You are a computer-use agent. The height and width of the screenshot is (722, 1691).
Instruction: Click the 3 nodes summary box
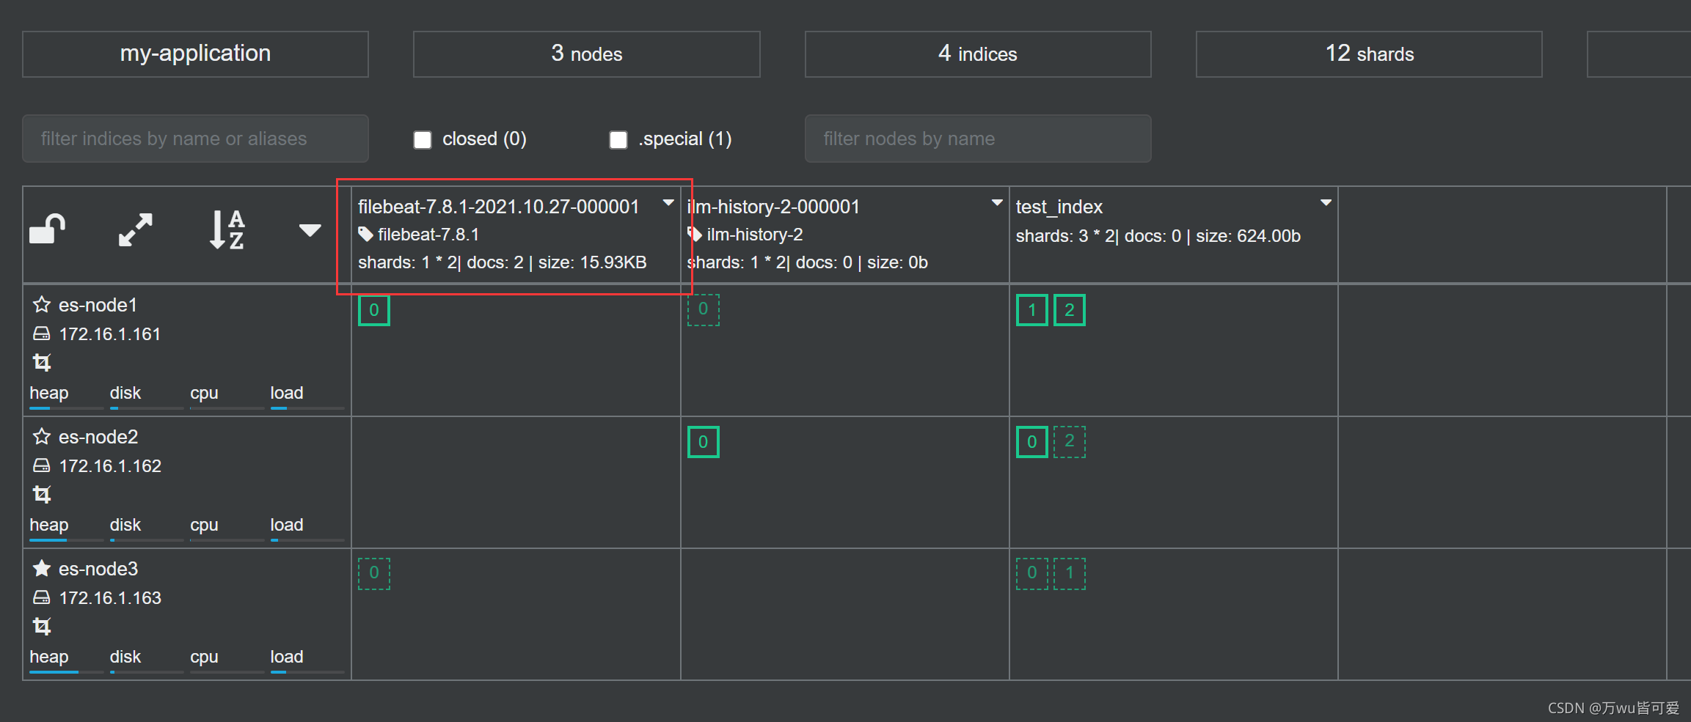(x=587, y=54)
